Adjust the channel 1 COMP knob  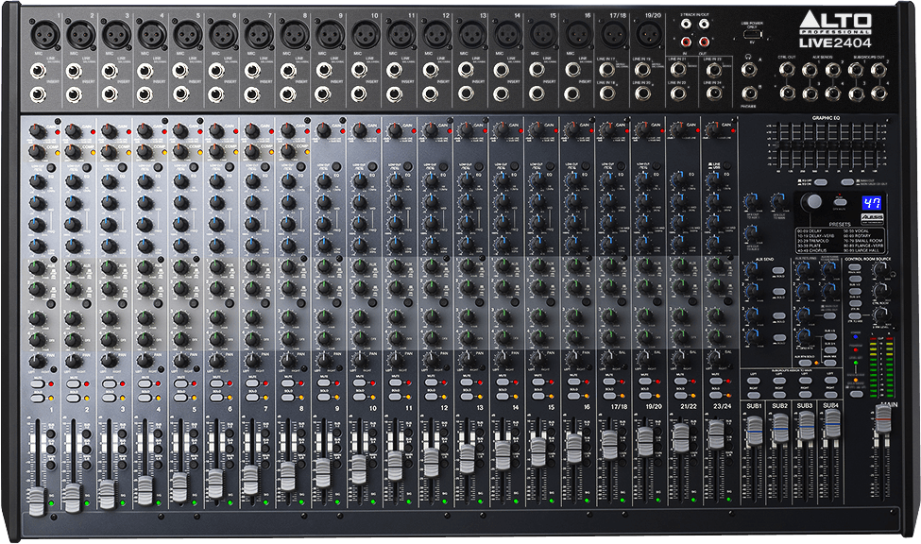pos(38,152)
